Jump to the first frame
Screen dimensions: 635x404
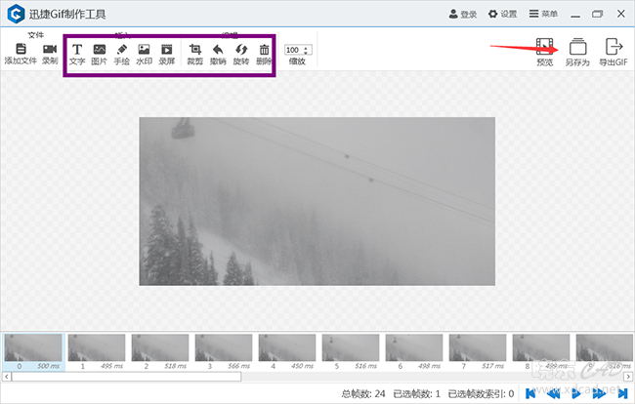530,393
